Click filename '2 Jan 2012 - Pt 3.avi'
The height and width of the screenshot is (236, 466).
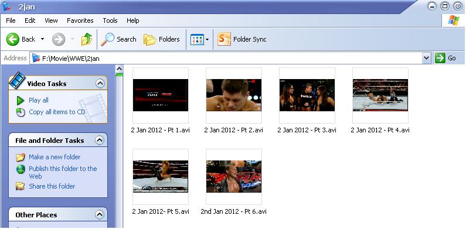pos(307,130)
